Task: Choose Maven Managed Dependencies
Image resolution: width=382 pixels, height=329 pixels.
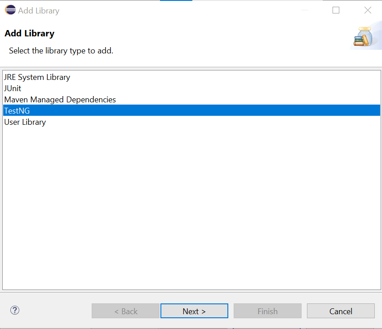Action: [x=191, y=100]
